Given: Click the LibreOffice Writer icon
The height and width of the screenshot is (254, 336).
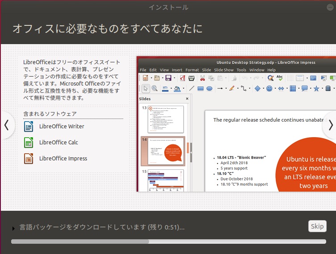Looking at the screenshot, I should 29,127.
